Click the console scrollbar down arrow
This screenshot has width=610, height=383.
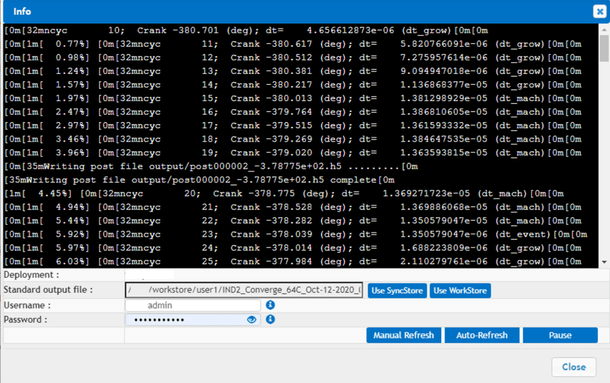click(x=604, y=262)
